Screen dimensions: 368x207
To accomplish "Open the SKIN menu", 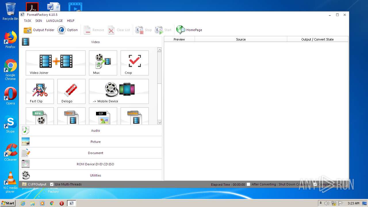I will coord(39,21).
